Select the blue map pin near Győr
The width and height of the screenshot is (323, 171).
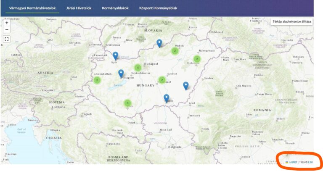point(115,56)
